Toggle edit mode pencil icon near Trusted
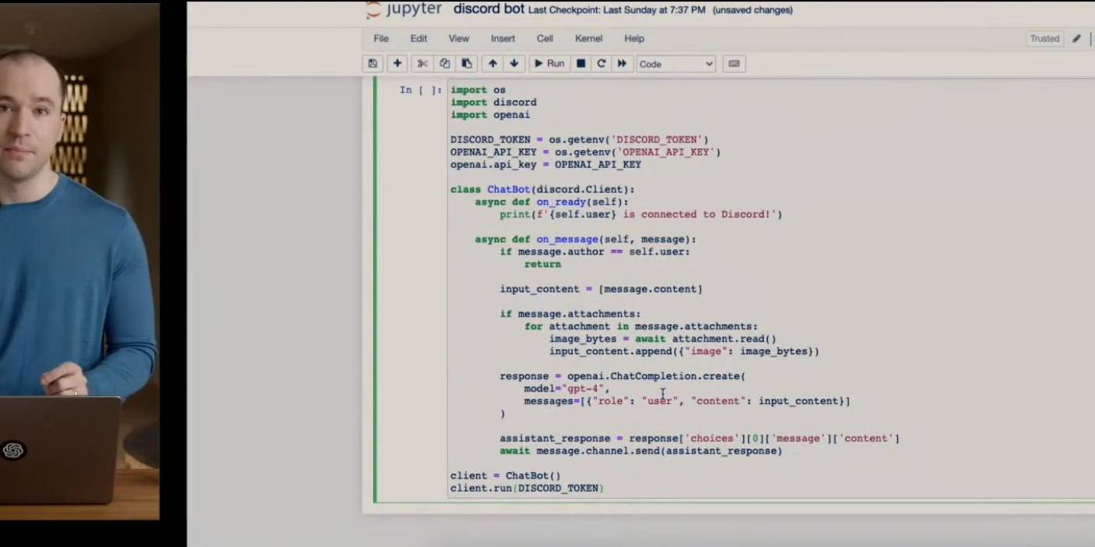 pos(1076,38)
